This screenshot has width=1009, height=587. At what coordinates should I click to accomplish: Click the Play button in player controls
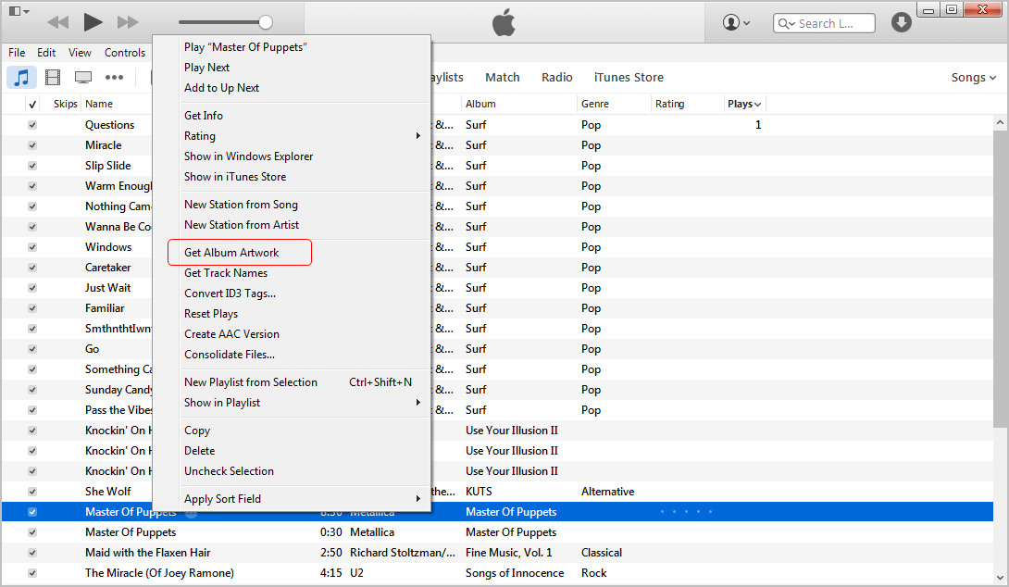tap(93, 22)
